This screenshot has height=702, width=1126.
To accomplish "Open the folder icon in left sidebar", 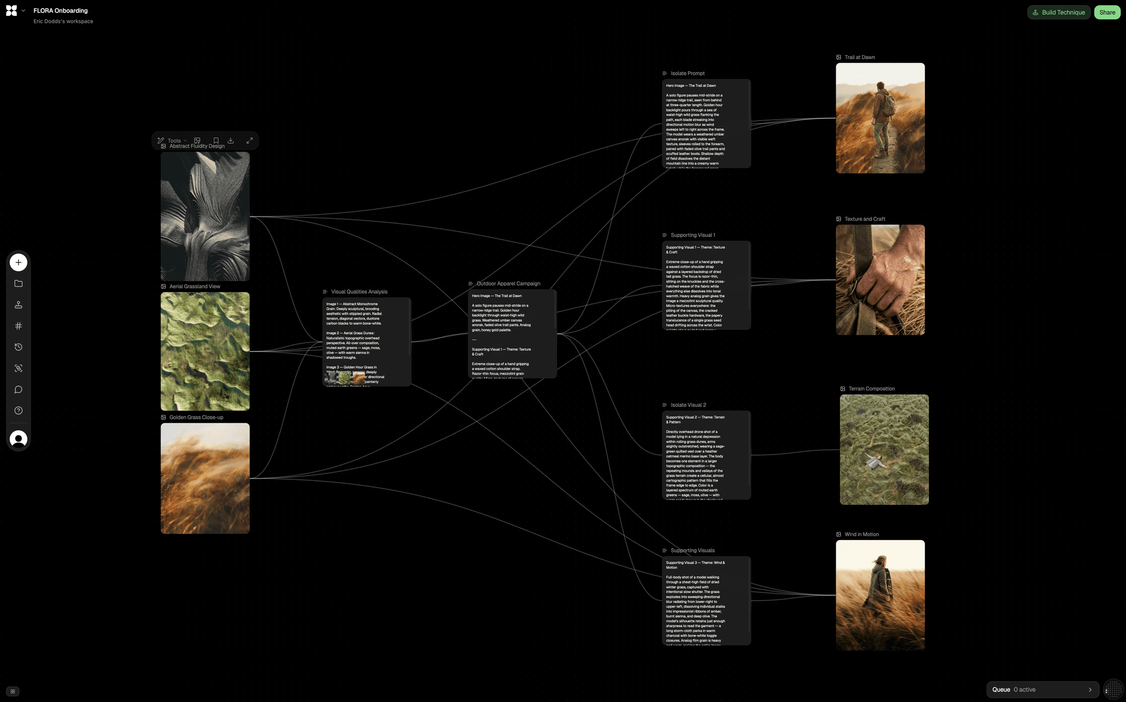I will pyautogui.click(x=18, y=284).
